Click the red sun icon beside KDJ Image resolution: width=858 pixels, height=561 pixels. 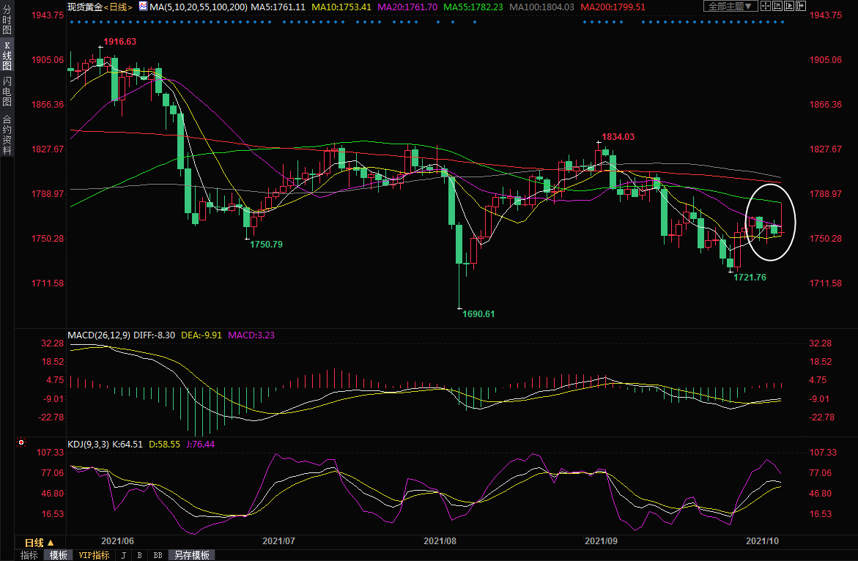pyautogui.click(x=21, y=443)
